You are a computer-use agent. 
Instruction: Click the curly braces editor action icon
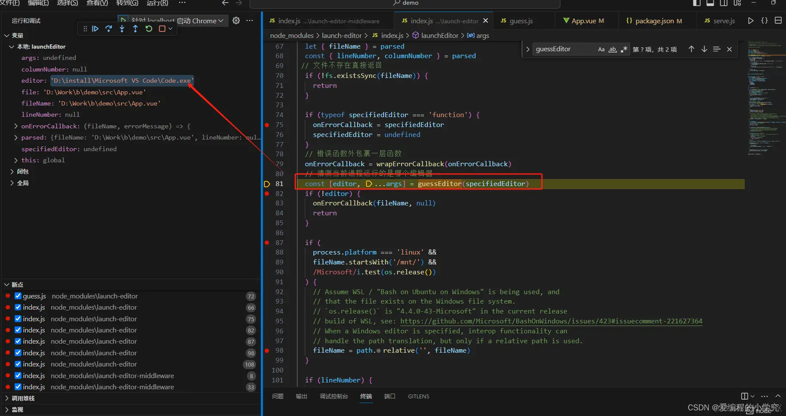click(764, 21)
